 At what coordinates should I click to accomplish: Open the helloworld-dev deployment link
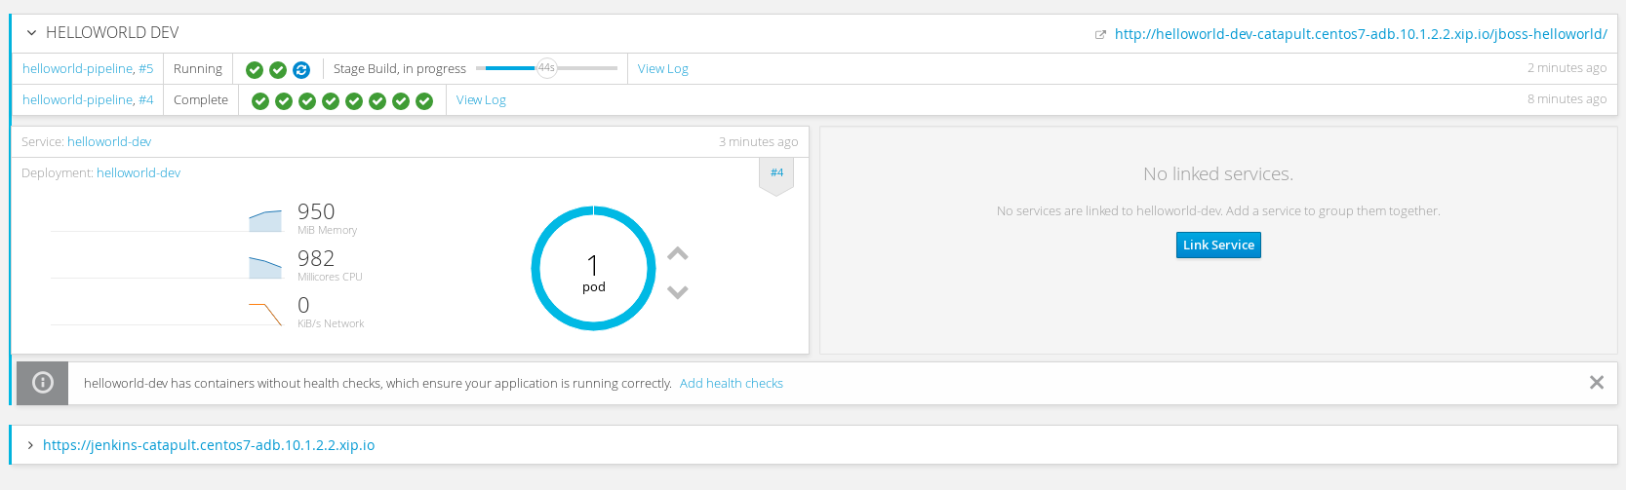click(x=139, y=173)
